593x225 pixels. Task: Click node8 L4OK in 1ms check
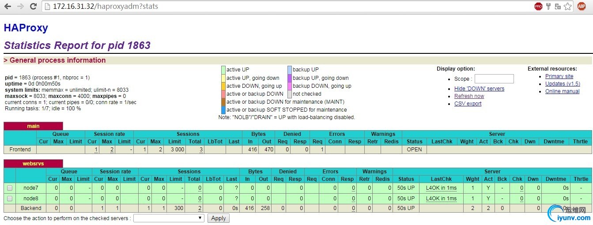(x=441, y=199)
